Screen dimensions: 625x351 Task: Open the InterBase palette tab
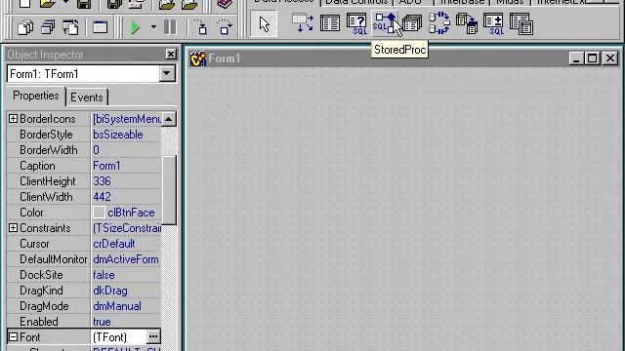[x=462, y=2]
